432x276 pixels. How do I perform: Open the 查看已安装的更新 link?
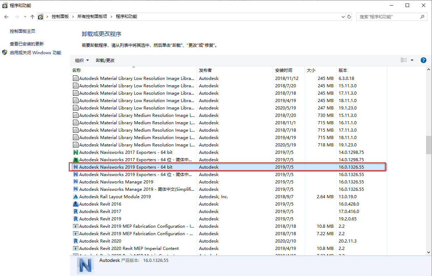coord(27,44)
